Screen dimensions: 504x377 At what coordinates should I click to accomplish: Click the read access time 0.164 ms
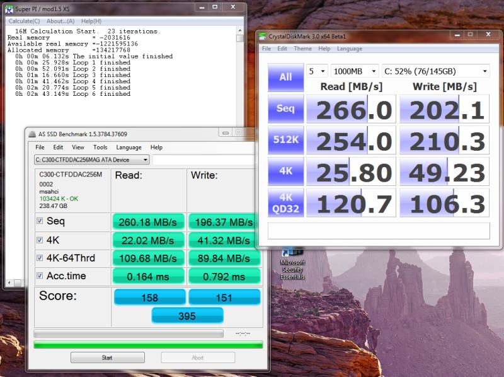[148, 276]
